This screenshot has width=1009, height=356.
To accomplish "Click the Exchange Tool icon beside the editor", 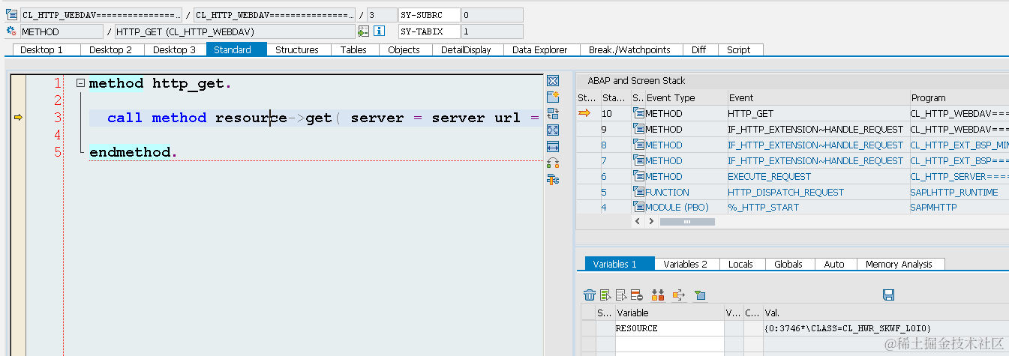I will coord(553,114).
